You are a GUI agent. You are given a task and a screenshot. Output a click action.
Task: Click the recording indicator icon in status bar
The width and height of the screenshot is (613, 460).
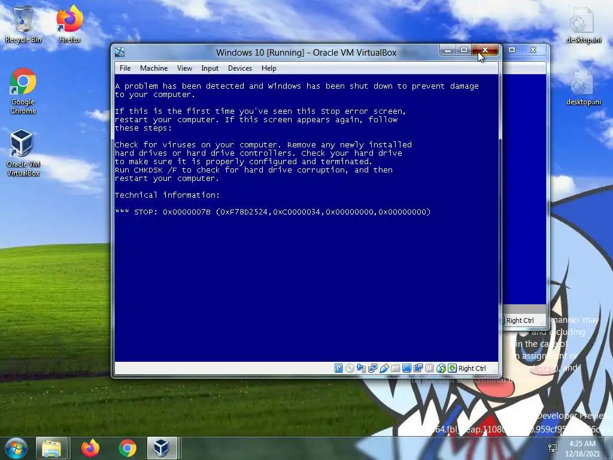418,368
